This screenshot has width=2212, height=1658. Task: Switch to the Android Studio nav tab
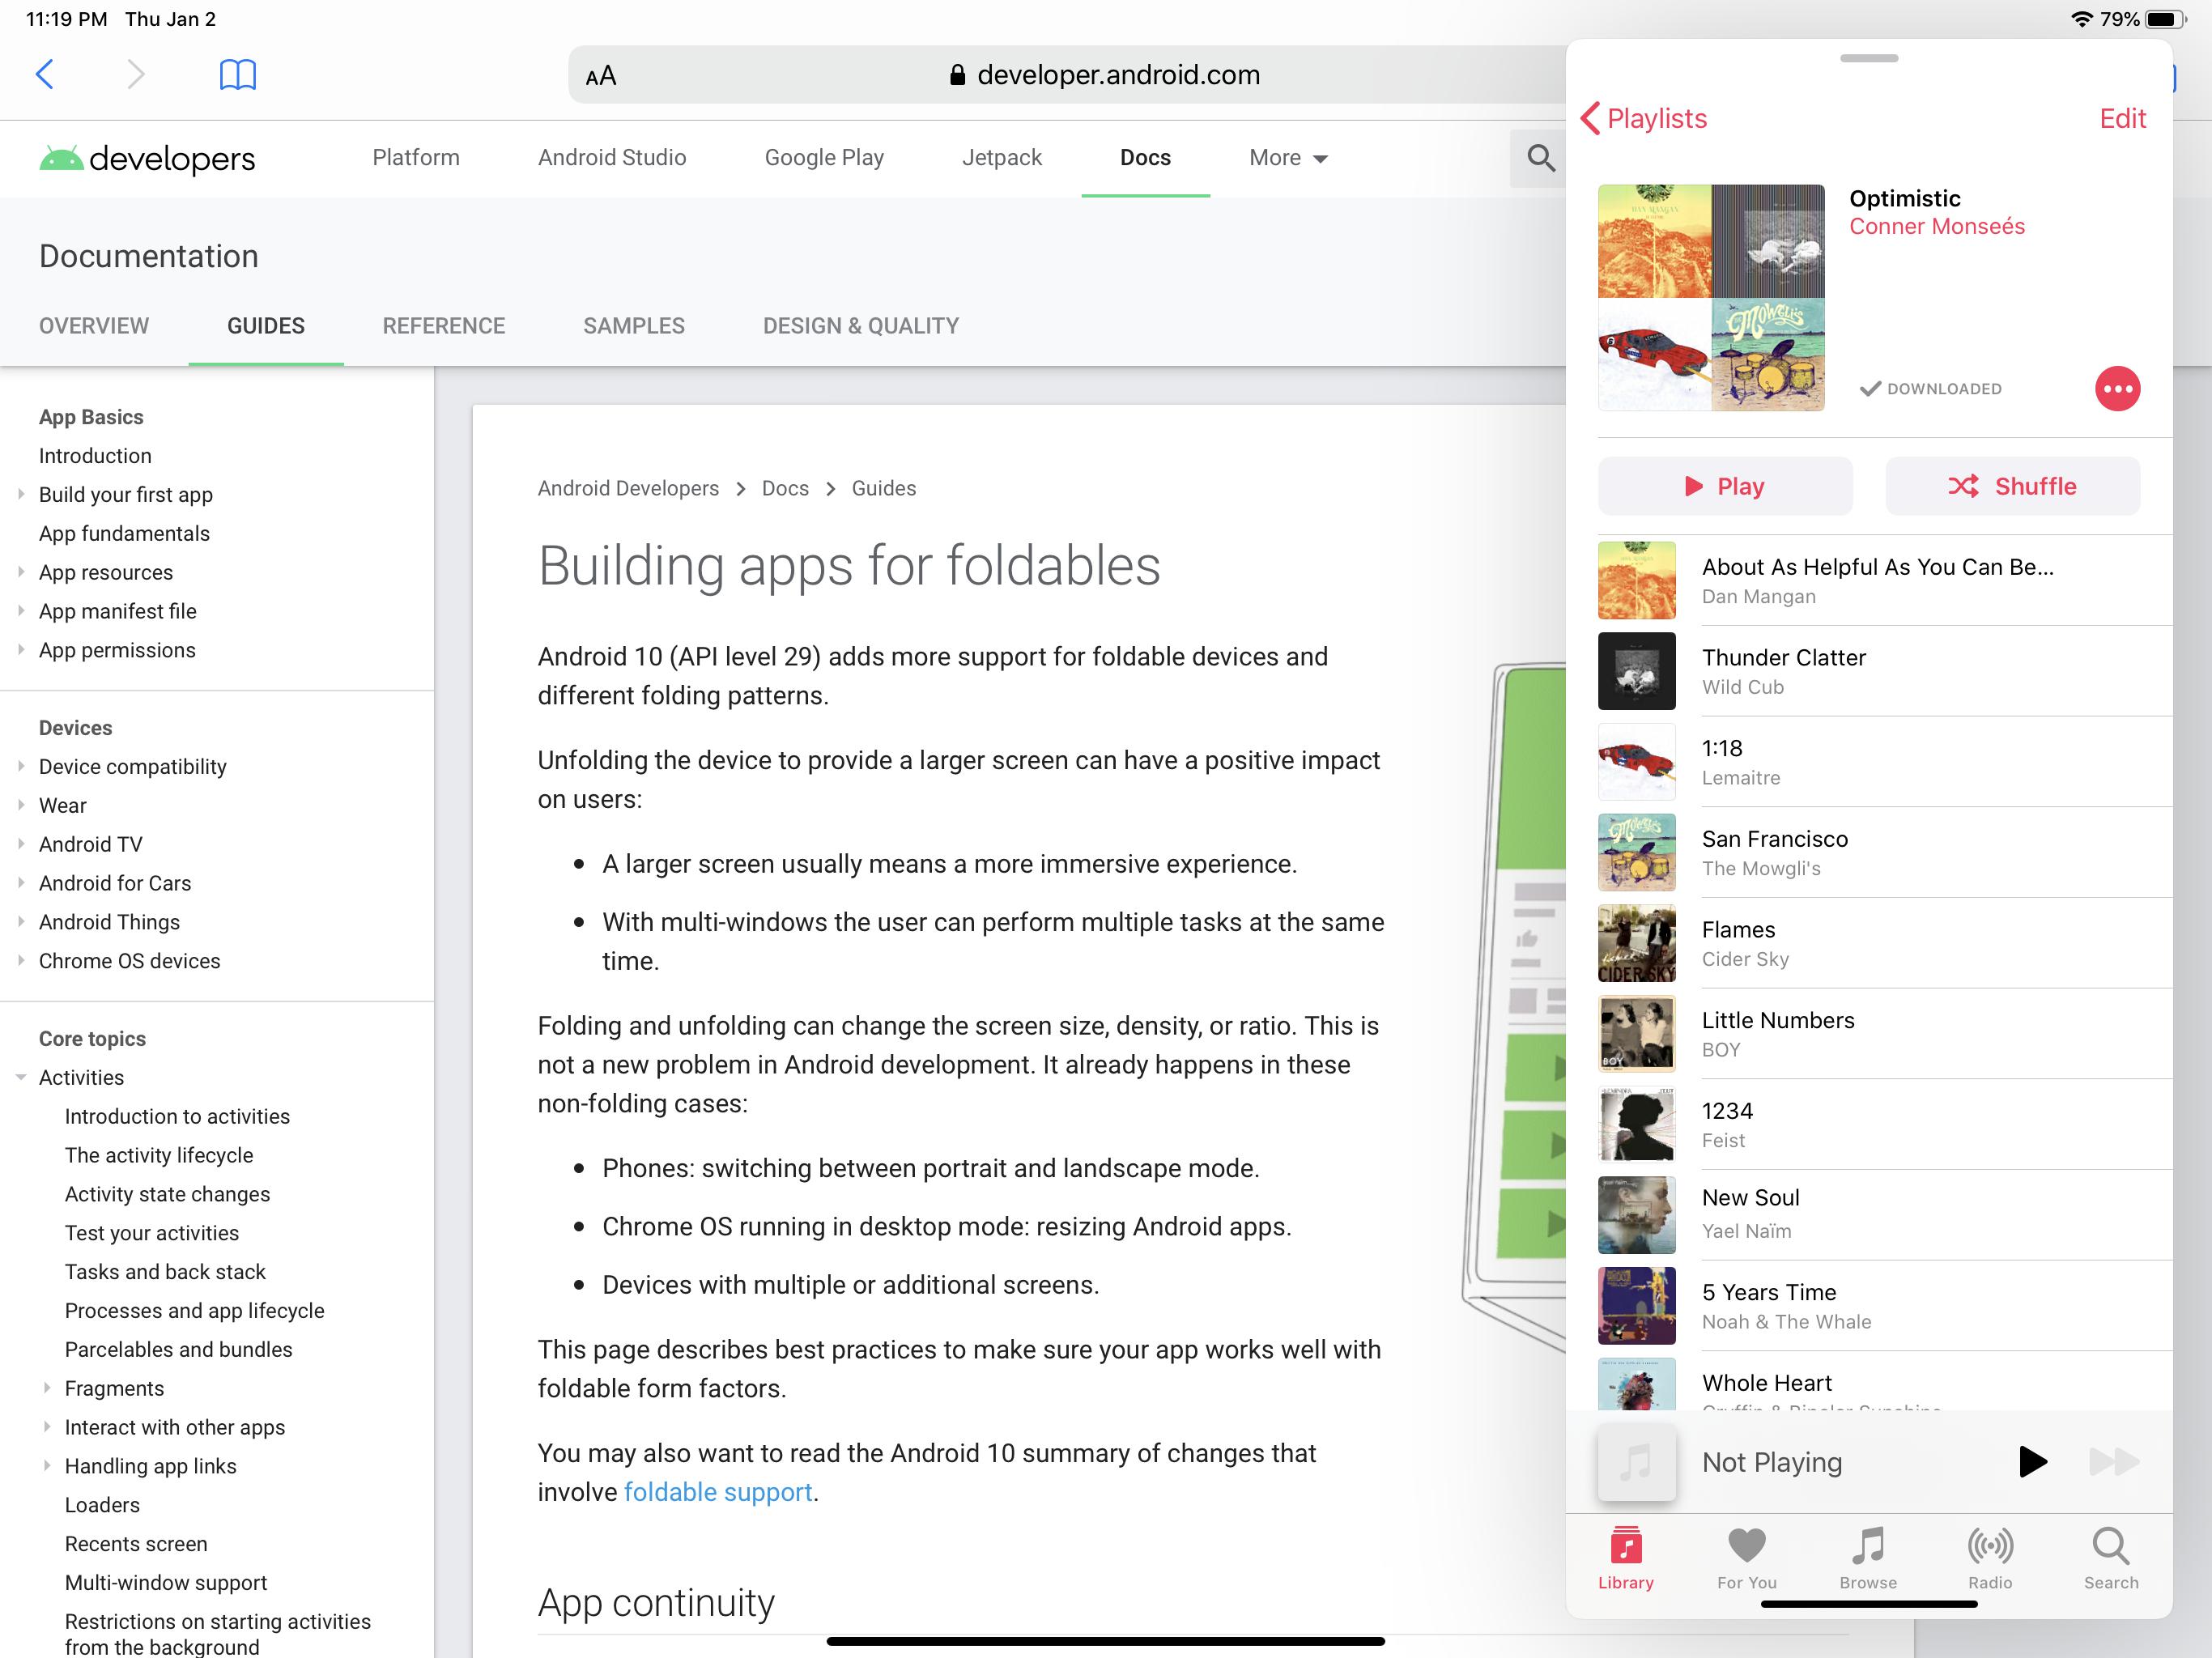[612, 158]
